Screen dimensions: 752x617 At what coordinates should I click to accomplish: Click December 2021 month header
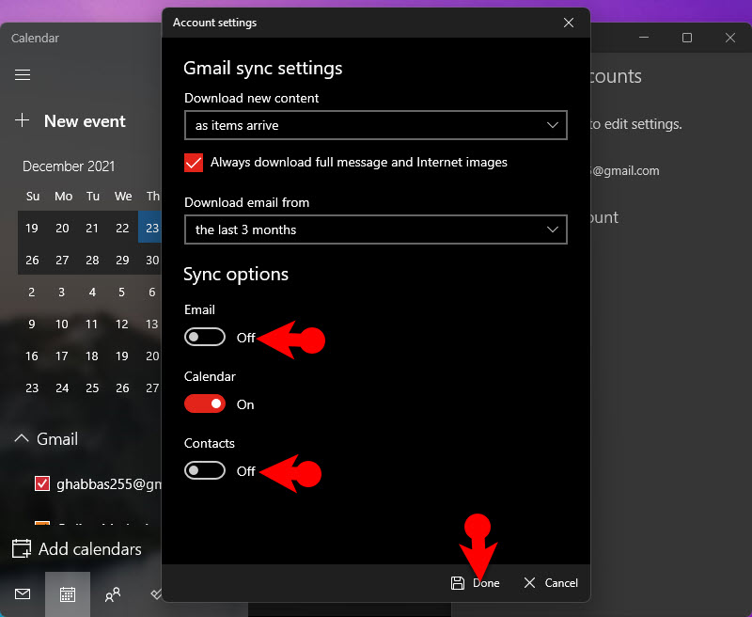69,166
